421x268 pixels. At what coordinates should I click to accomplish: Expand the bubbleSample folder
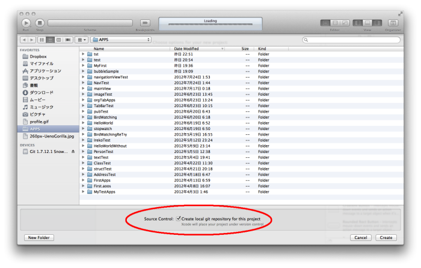[83, 71]
